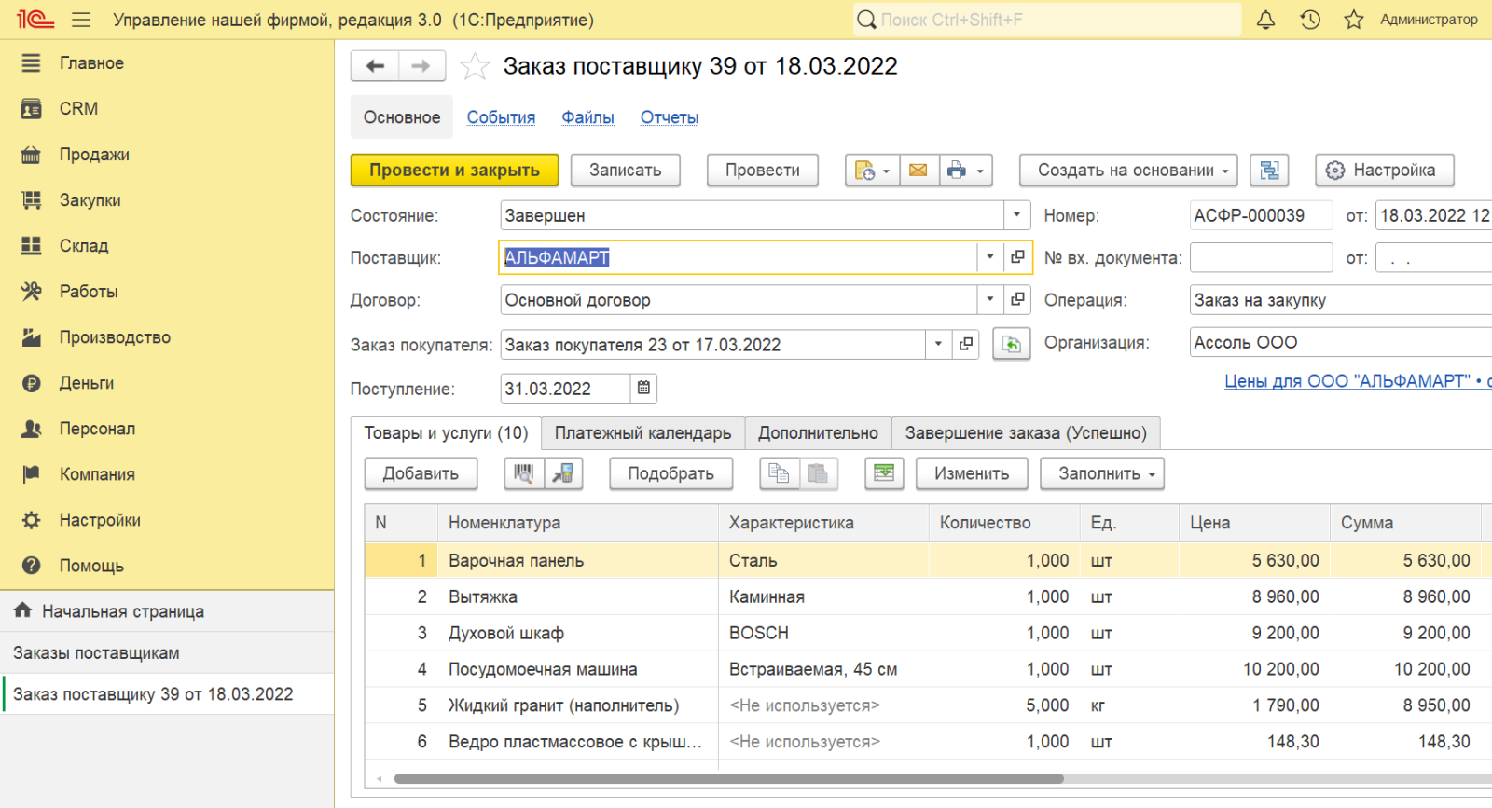Screen dimensions: 1492x808
Task: Switch to the Дополнительно tab
Action: 818,433
